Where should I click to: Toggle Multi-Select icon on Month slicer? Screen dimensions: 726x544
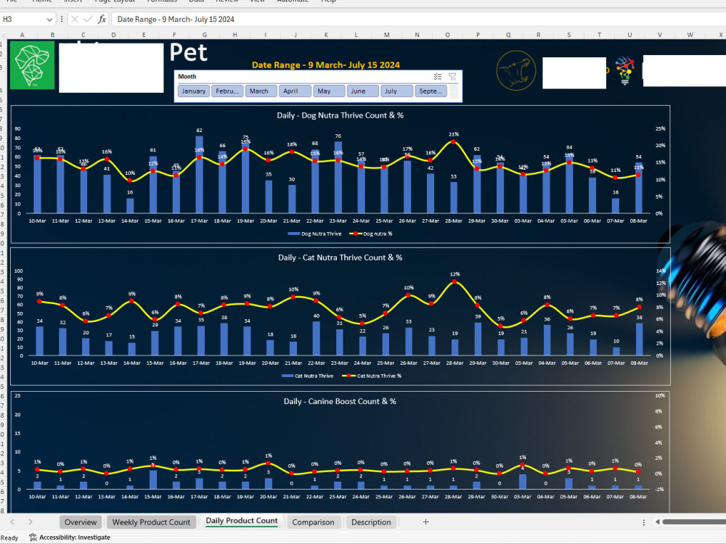pyautogui.click(x=438, y=76)
